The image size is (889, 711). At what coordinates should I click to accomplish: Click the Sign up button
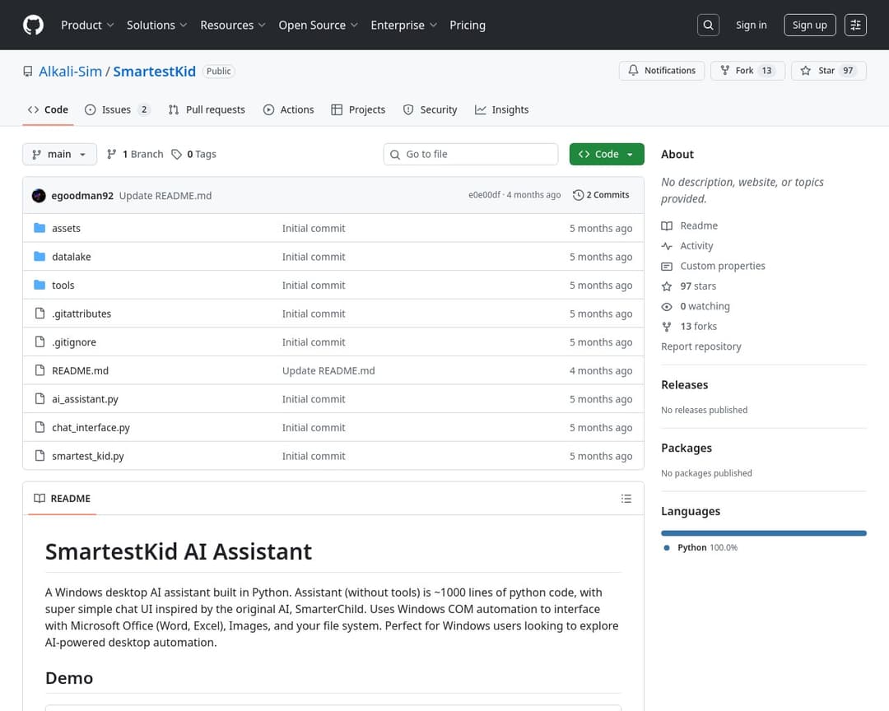809,25
